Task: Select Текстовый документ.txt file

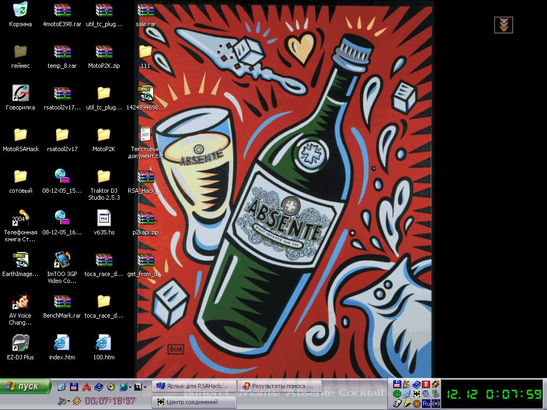Action: click(145, 142)
